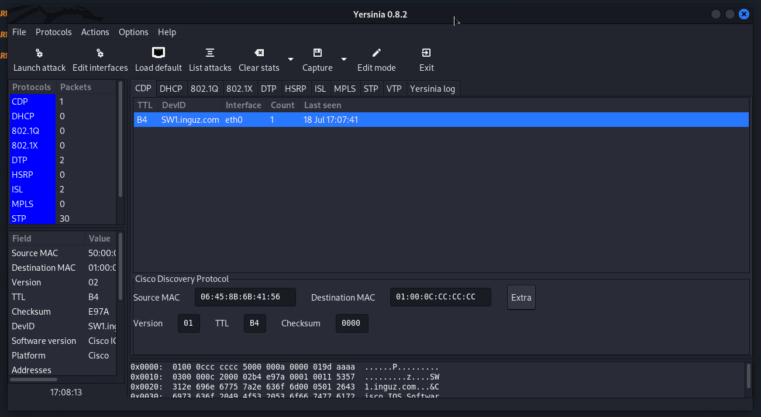Click the Load default icon
Viewport: 761px width, 417px height.
pos(159,53)
